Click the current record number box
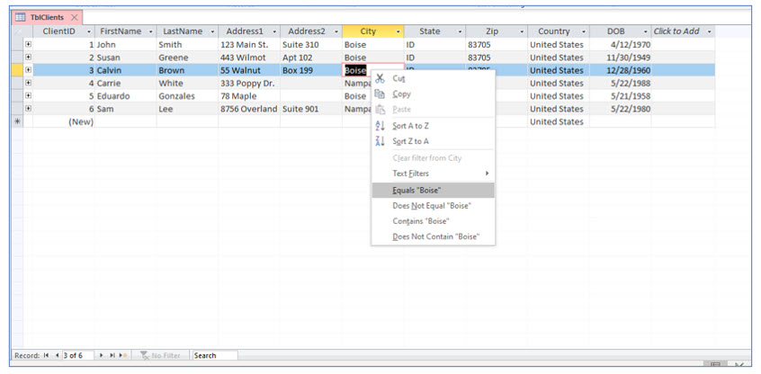The image size is (761, 374). tap(77, 355)
